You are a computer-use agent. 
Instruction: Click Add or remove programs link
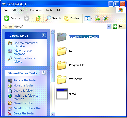[x=23, y=52]
